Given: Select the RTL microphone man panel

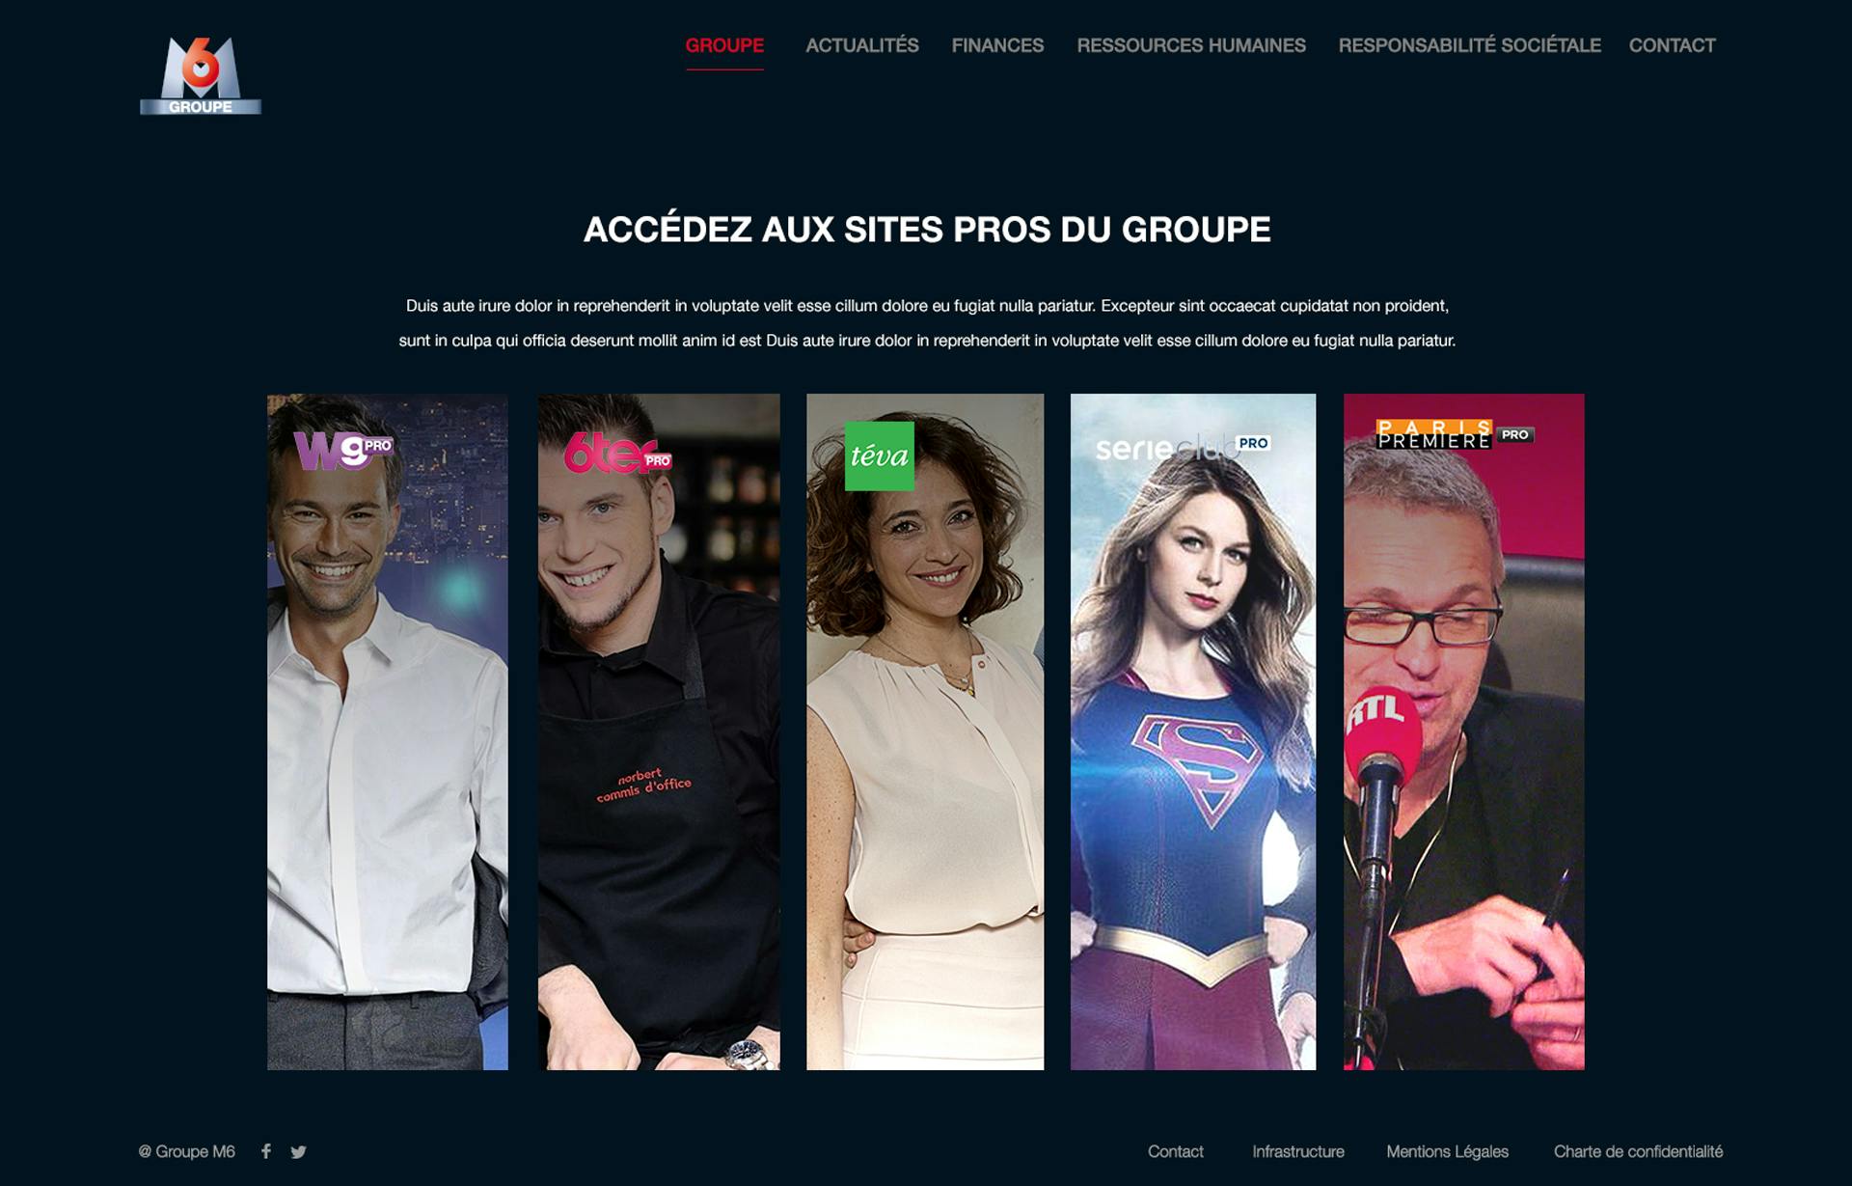Looking at the screenshot, I should coord(1464,731).
